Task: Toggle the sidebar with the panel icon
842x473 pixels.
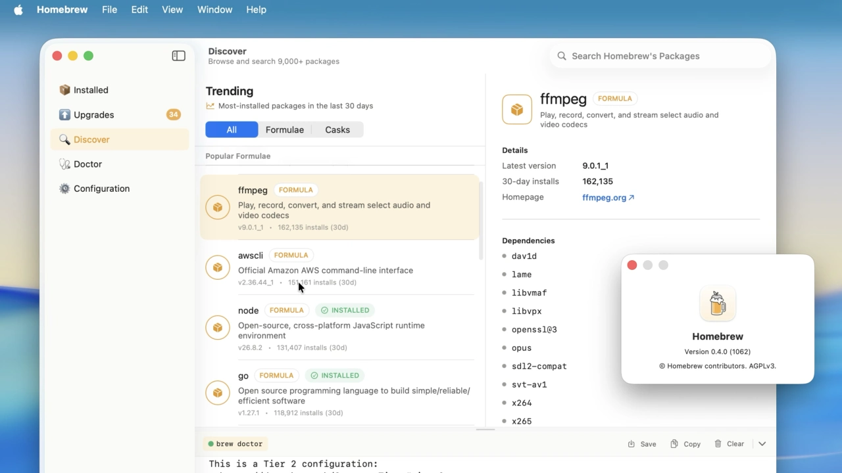Action: click(x=178, y=56)
